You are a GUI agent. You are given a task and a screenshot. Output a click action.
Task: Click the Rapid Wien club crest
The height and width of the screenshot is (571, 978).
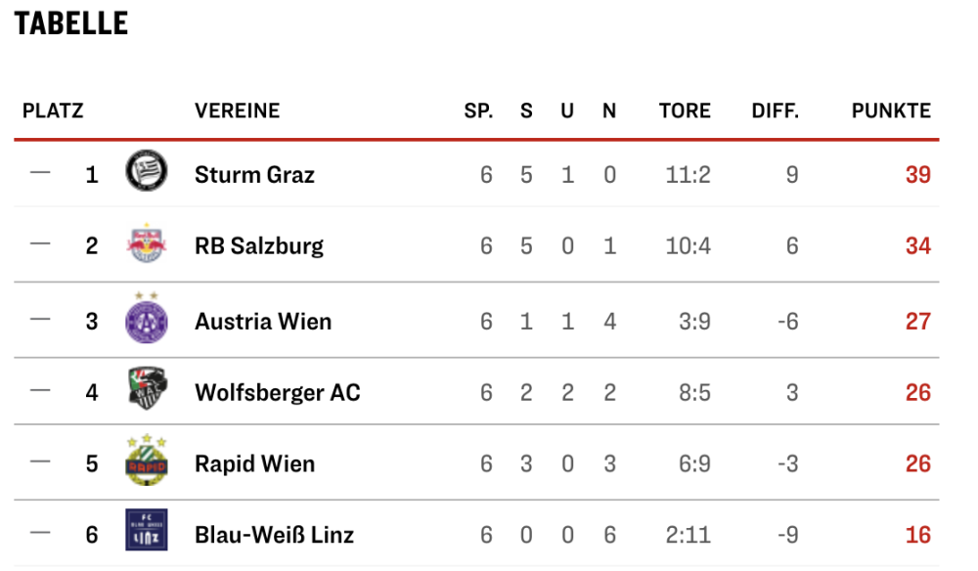[x=147, y=461]
